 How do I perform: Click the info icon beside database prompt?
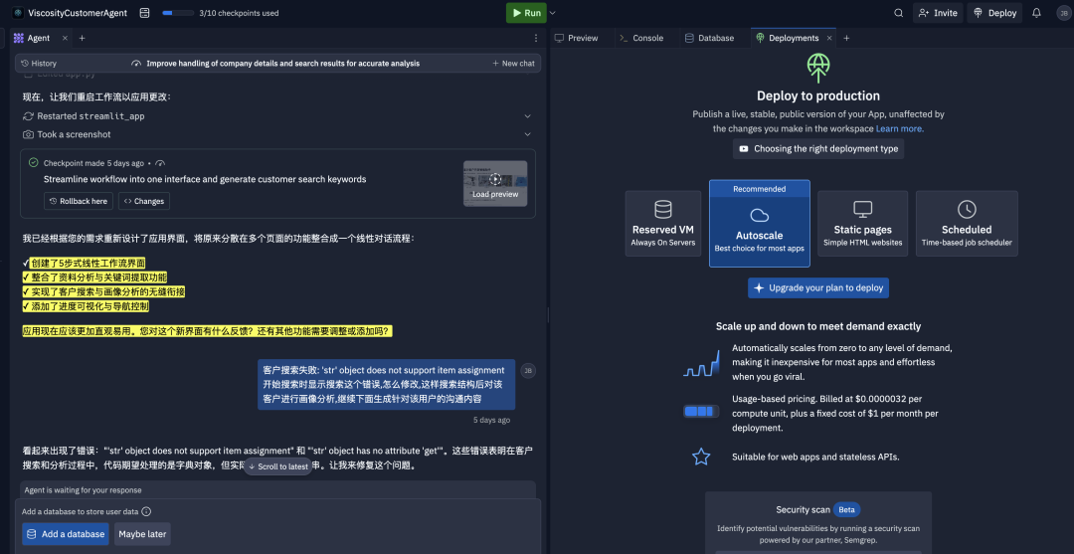pyautogui.click(x=146, y=511)
